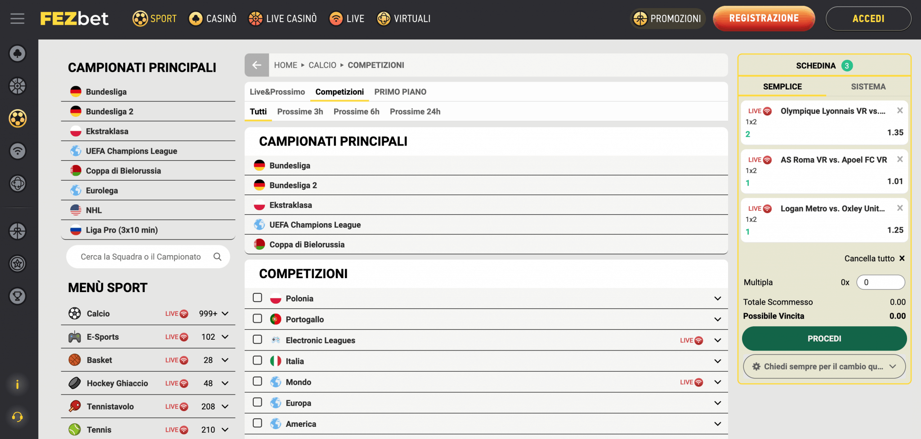Select the Virtuali globe icon in the sidebar
The image size is (921, 439).
pyautogui.click(x=17, y=183)
